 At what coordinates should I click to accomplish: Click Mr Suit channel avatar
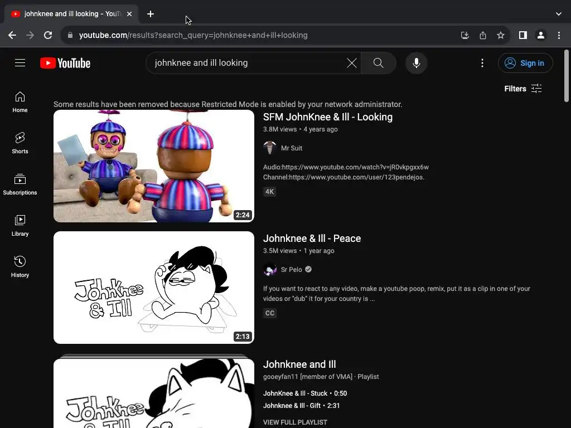pos(270,148)
